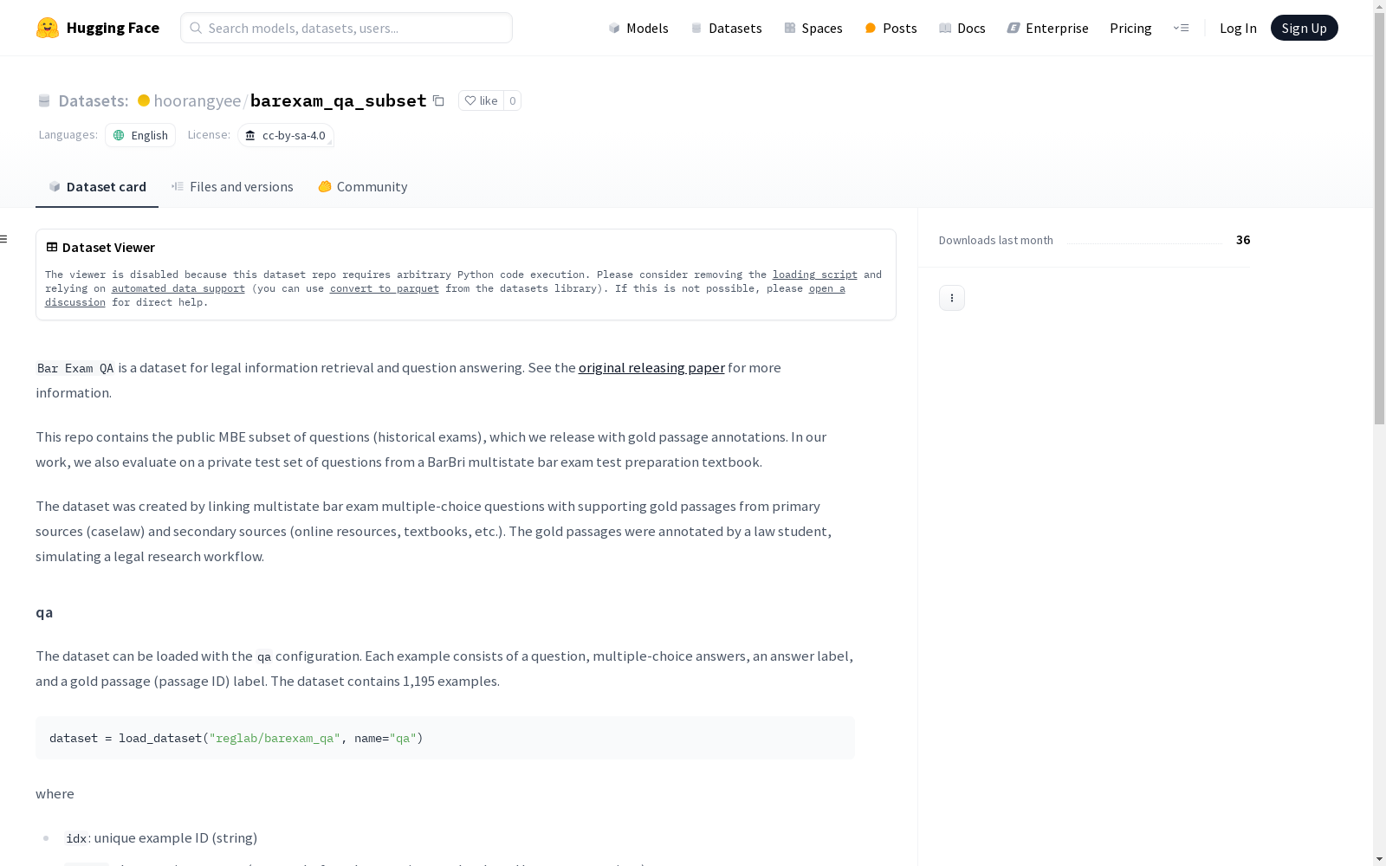This screenshot has width=1386, height=866.
Task: Click the Dataset Viewer table icon
Action: coord(52,247)
